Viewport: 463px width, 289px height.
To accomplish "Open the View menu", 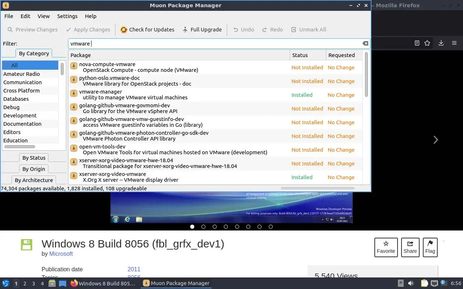I will [x=43, y=16].
